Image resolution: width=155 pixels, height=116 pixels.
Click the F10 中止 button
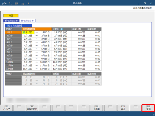pos(123,108)
